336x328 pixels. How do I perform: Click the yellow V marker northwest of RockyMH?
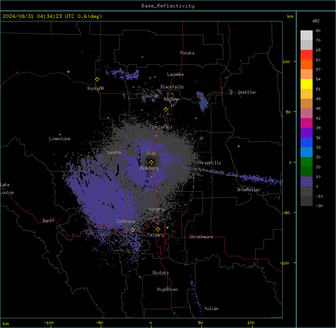(x=68, y=72)
